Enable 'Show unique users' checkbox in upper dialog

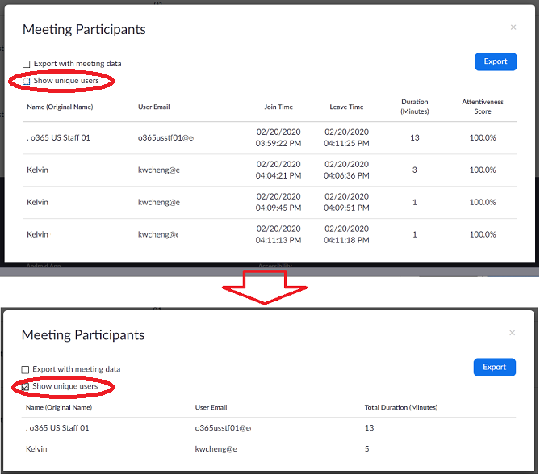(x=26, y=81)
